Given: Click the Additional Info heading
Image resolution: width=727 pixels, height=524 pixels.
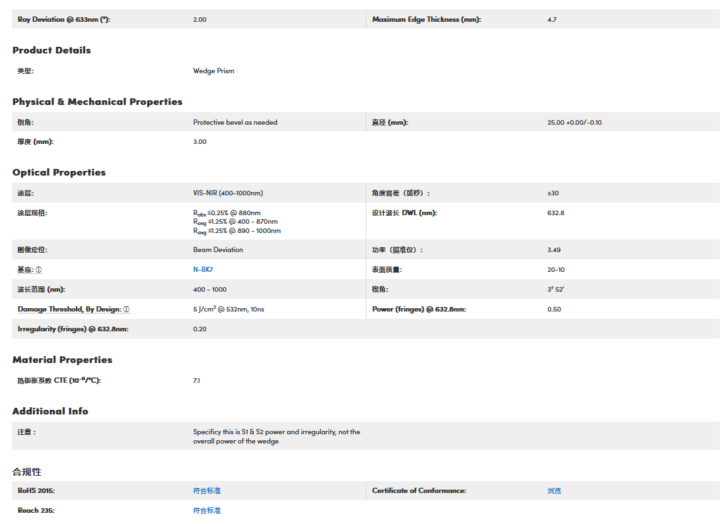Looking at the screenshot, I should 50,411.
